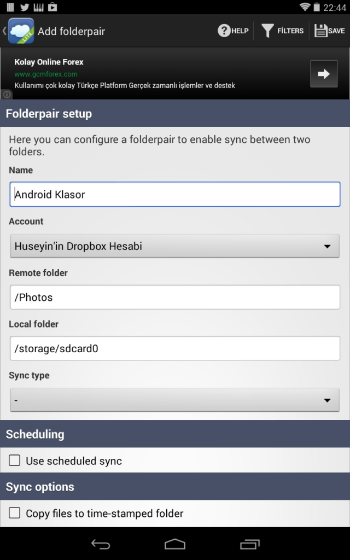This screenshot has height=560, width=350.
Task: Tap the FolderSync Lite cloud app icon
Action: [21, 31]
